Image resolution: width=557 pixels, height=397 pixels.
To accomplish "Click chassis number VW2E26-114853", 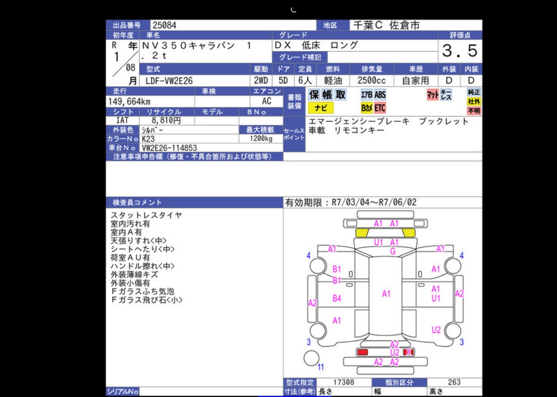I will 169,148.
